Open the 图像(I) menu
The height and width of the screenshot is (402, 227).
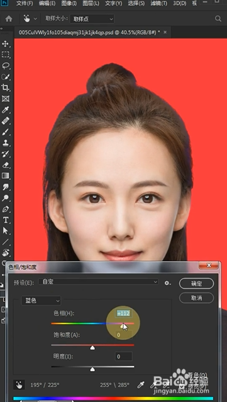[69, 4]
